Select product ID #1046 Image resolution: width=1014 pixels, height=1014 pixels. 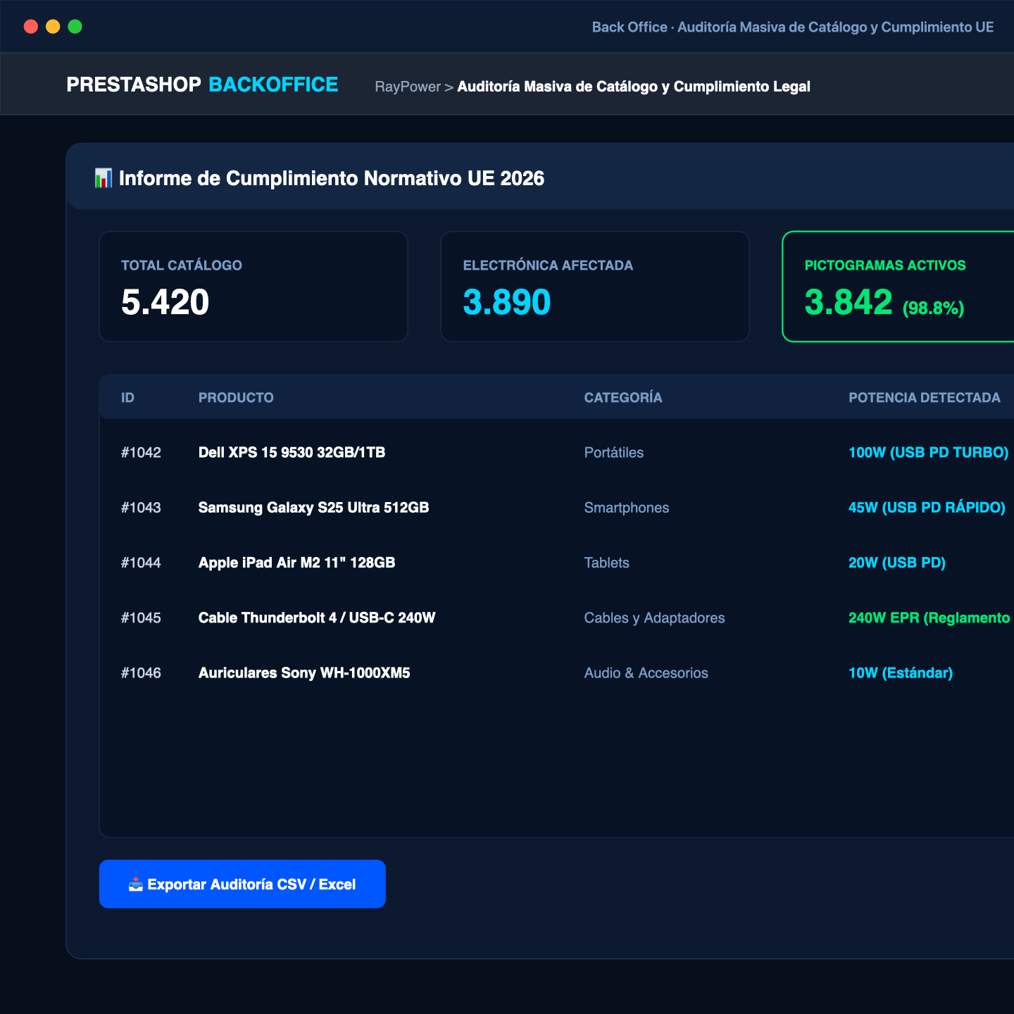tap(141, 673)
